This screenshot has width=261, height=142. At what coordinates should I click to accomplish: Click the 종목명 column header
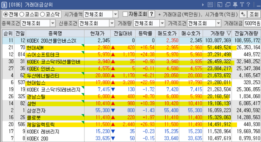point(55,33)
